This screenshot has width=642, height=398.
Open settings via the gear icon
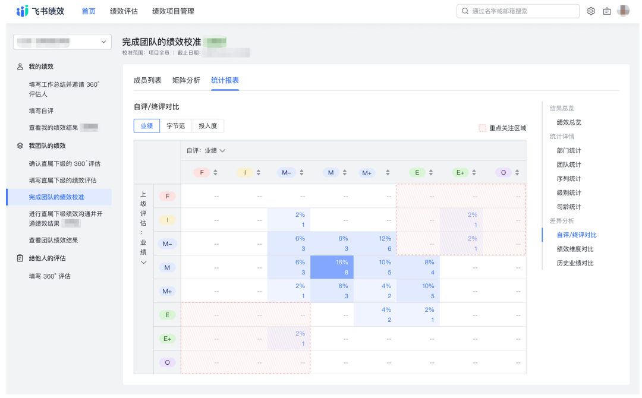pyautogui.click(x=591, y=11)
